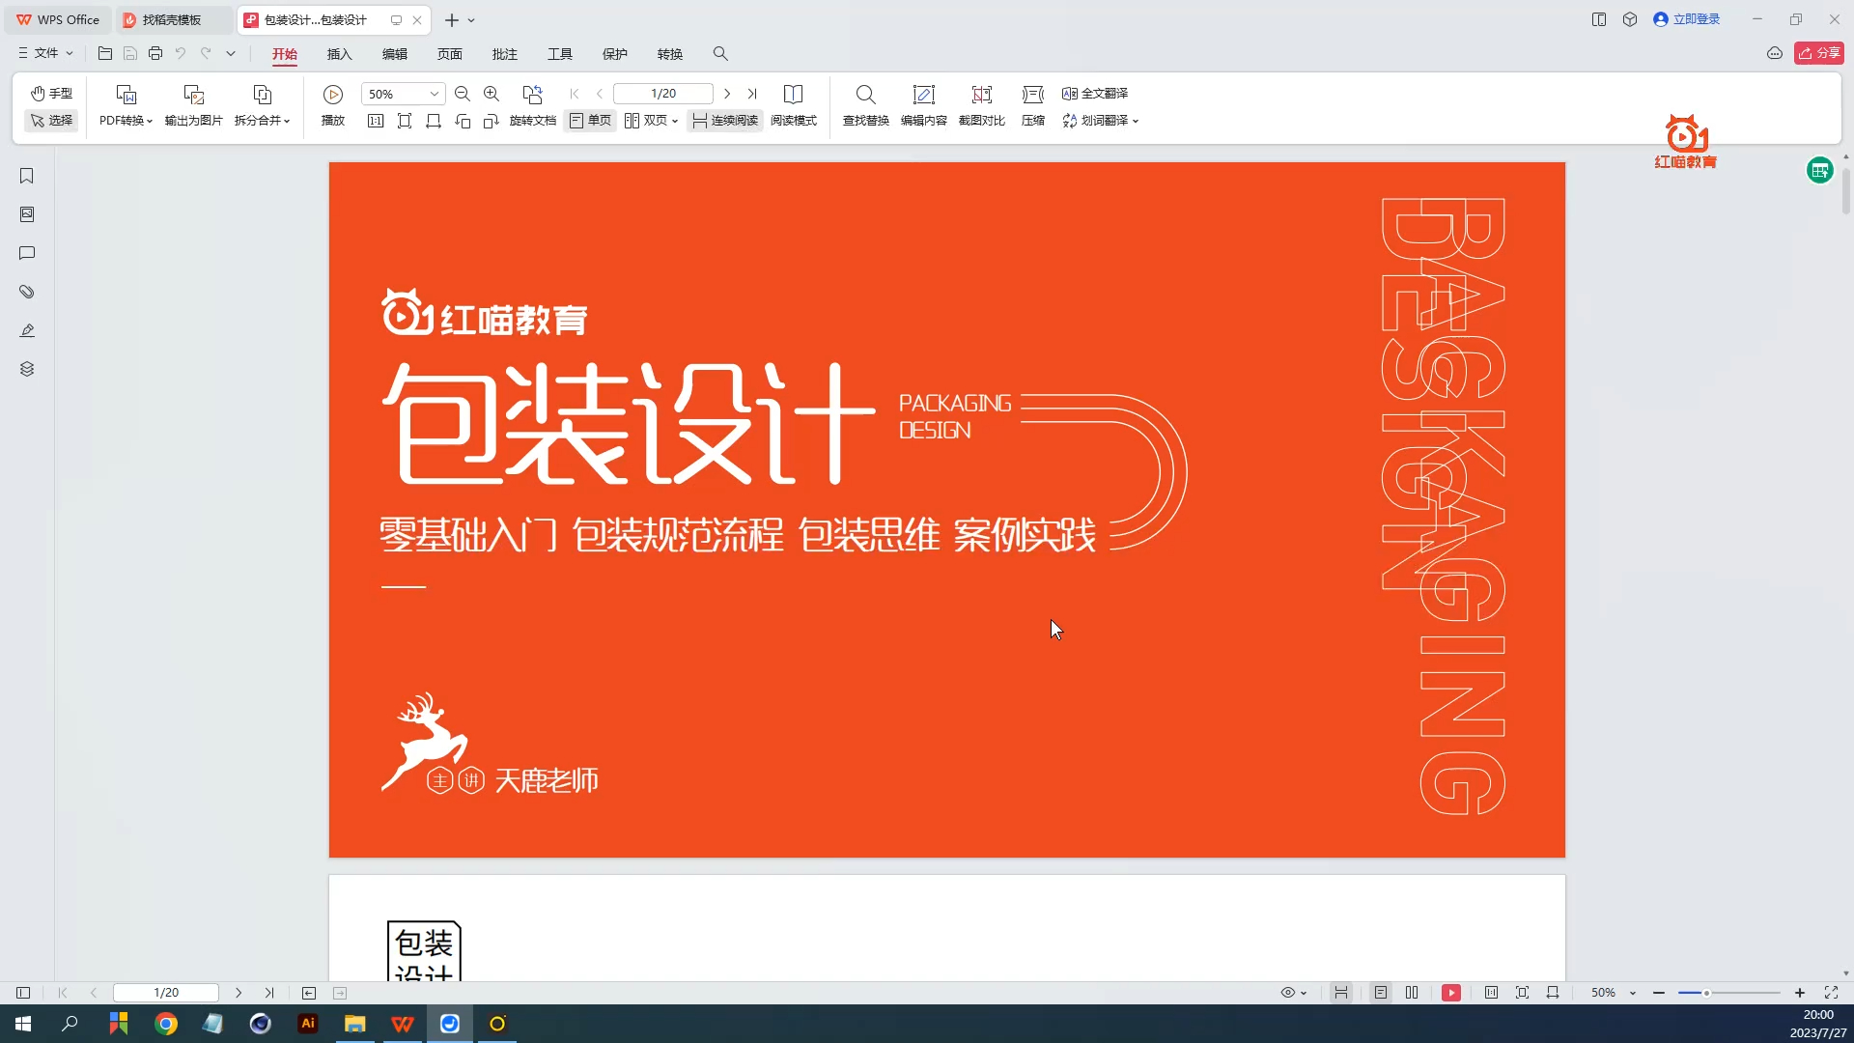Open bookmark panel in left sidebar

(27, 176)
